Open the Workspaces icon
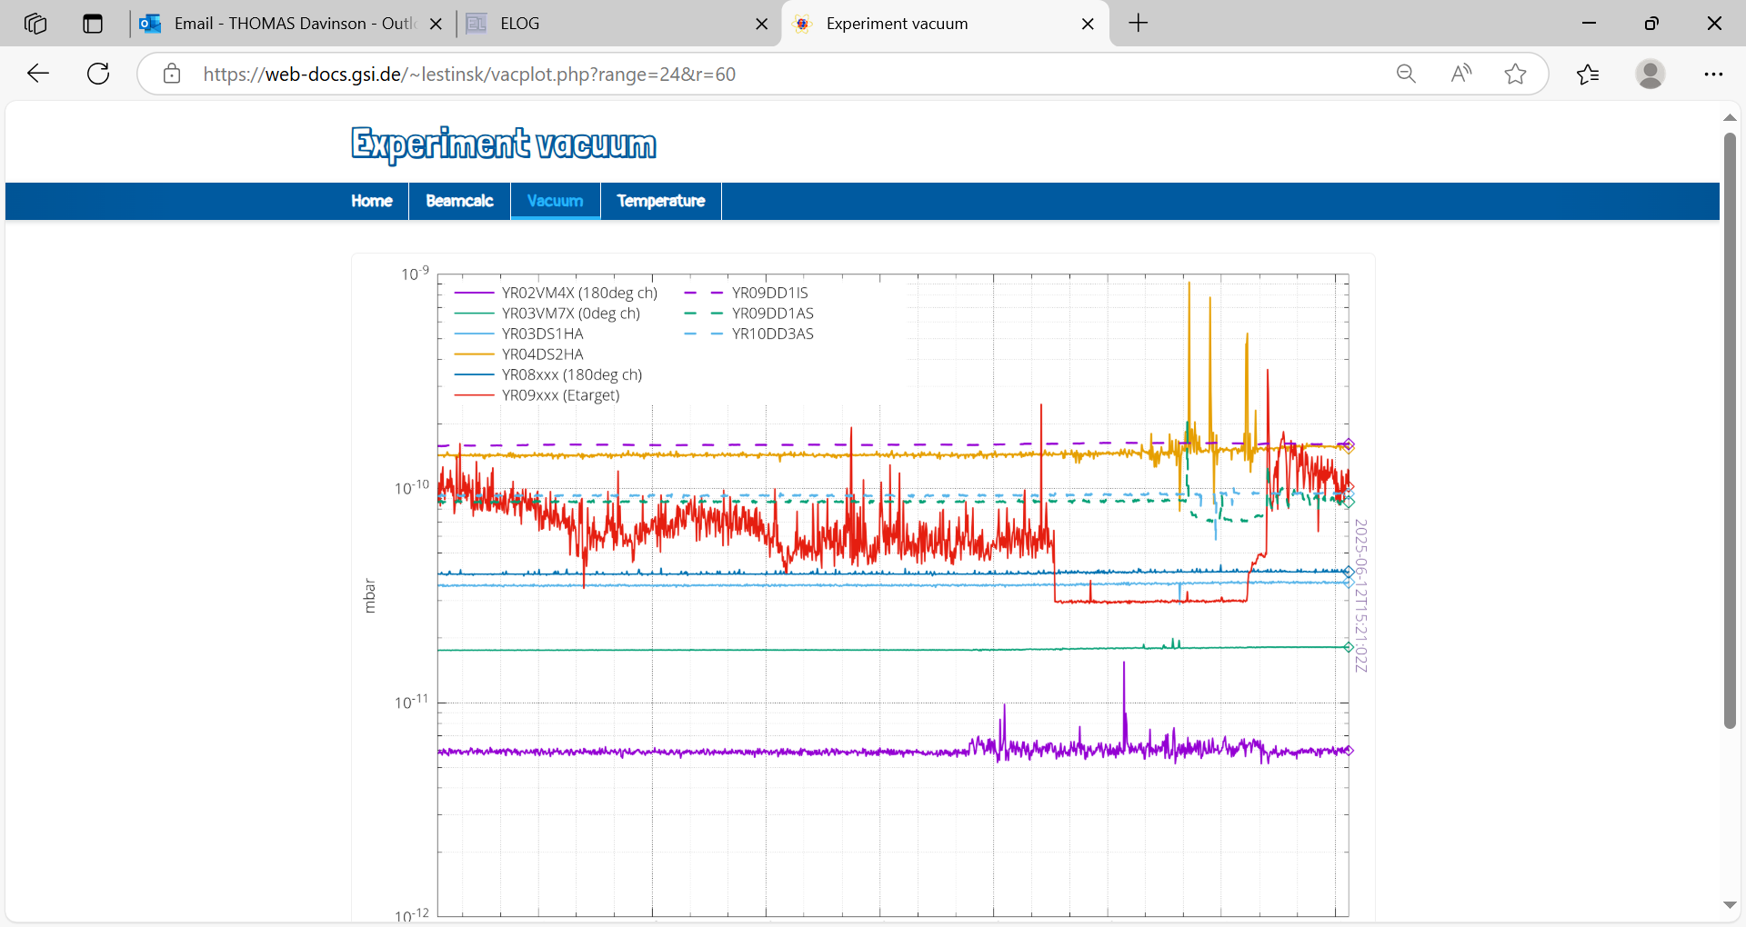This screenshot has height=927, width=1746. (35, 24)
